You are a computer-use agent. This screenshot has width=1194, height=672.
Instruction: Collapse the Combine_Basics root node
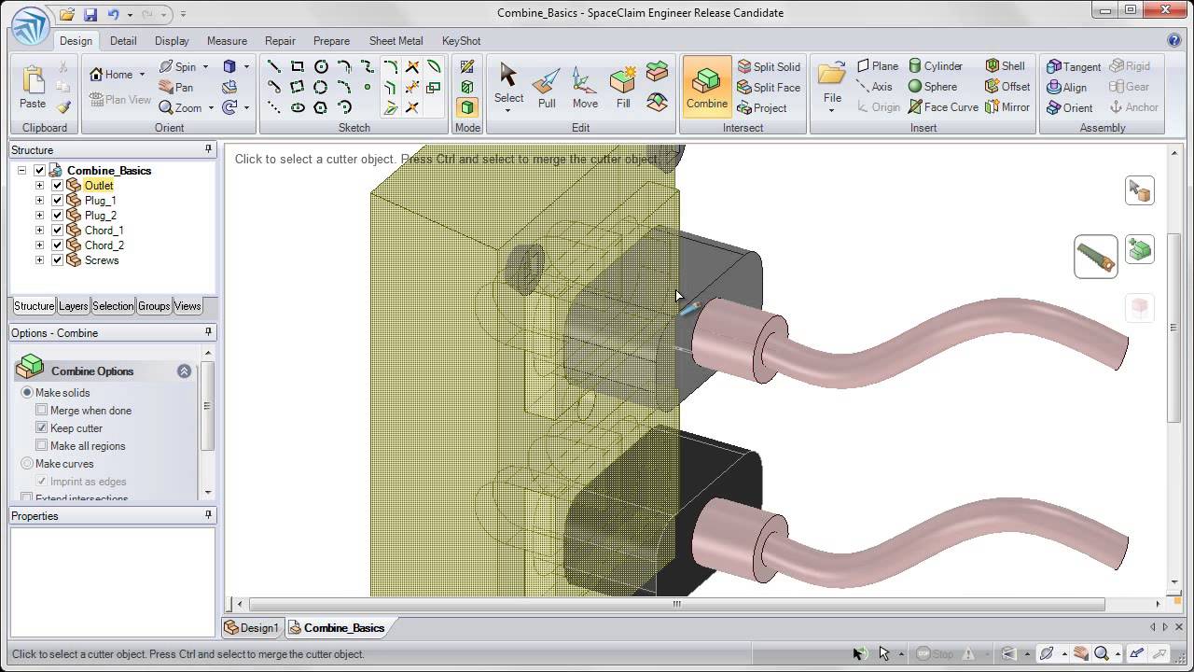click(x=21, y=171)
